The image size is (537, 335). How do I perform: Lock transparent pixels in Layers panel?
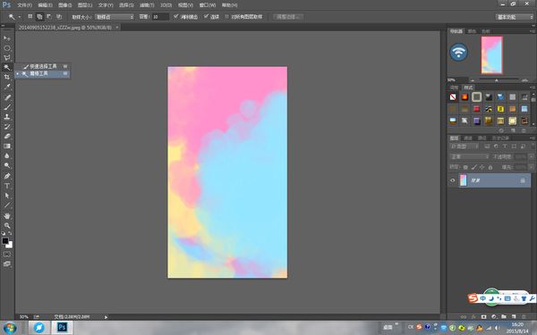[465, 167]
